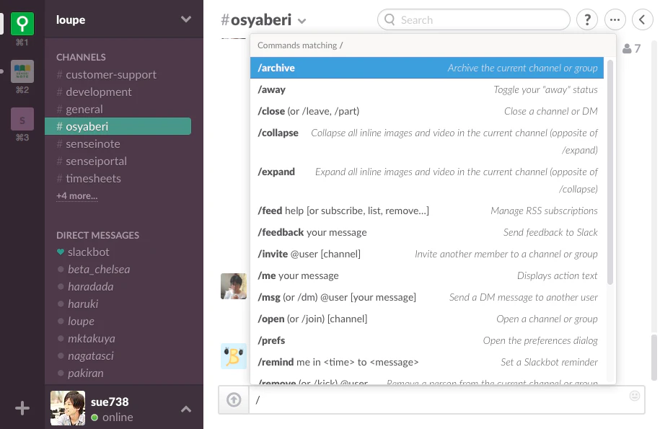The width and height of the screenshot is (660, 429).
Task: Select the /archive command
Action: point(427,68)
